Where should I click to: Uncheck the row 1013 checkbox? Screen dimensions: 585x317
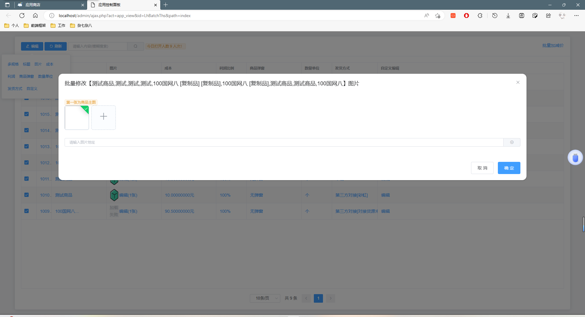tap(27, 146)
